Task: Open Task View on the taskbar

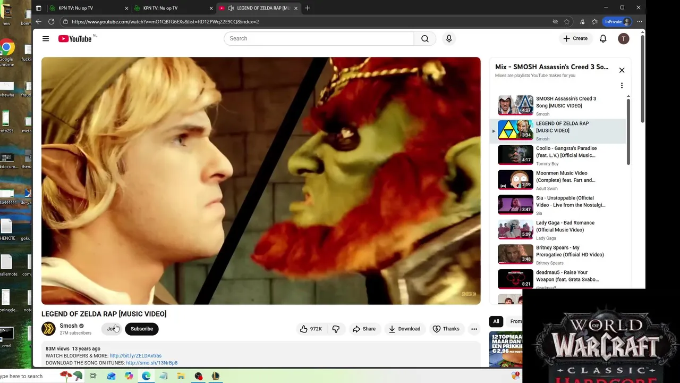Action: coord(93,376)
